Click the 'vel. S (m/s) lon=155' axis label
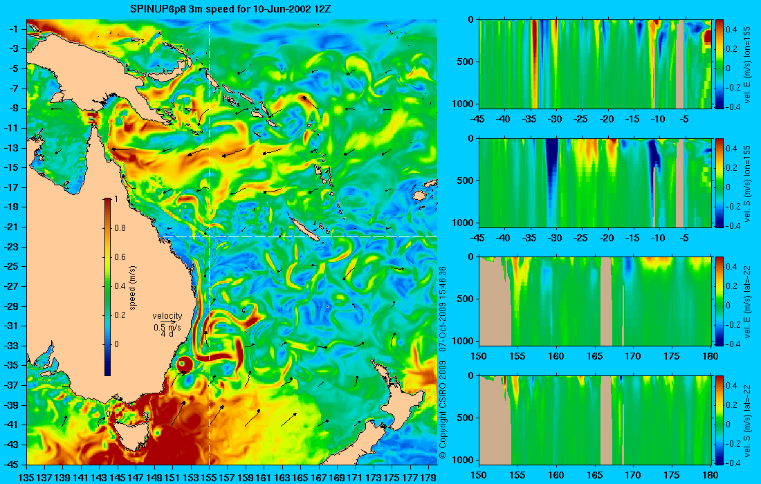Screen dimensions: 761x484 (x=749, y=183)
